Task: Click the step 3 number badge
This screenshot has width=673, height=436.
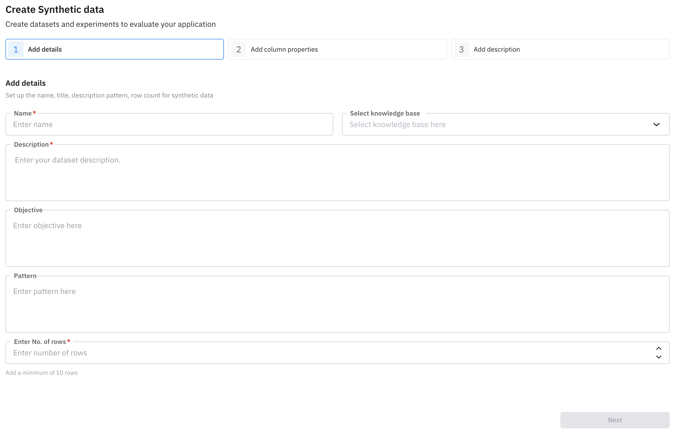Action: [x=461, y=49]
